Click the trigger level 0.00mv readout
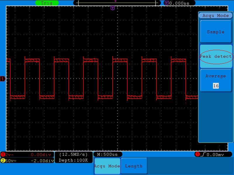234x175 pixels. click(215, 155)
